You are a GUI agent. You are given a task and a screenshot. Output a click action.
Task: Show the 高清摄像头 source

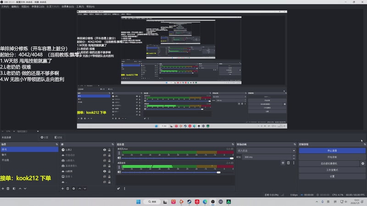coord(105,166)
